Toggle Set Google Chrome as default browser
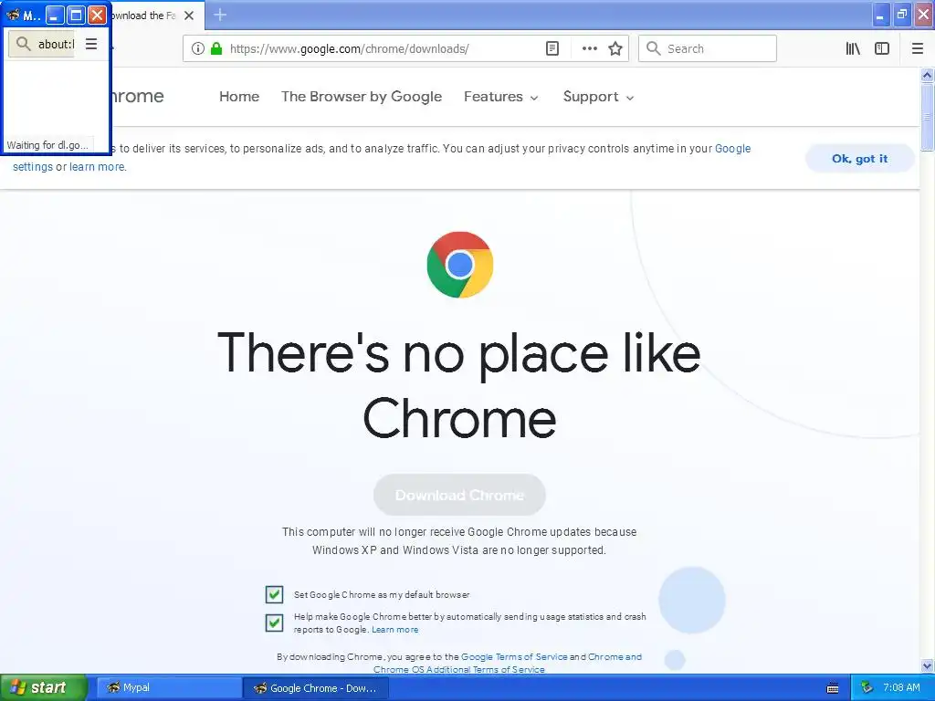 pos(274,594)
